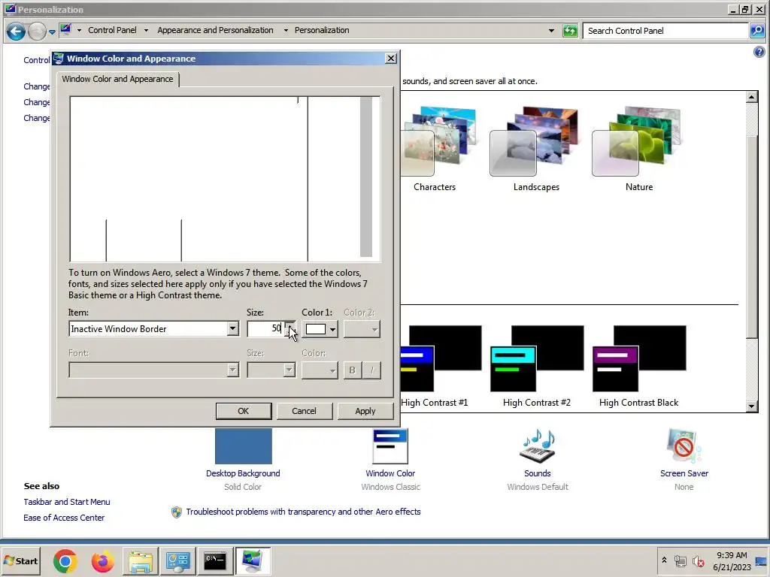Launch Firefox from the taskbar

[x=102, y=560]
